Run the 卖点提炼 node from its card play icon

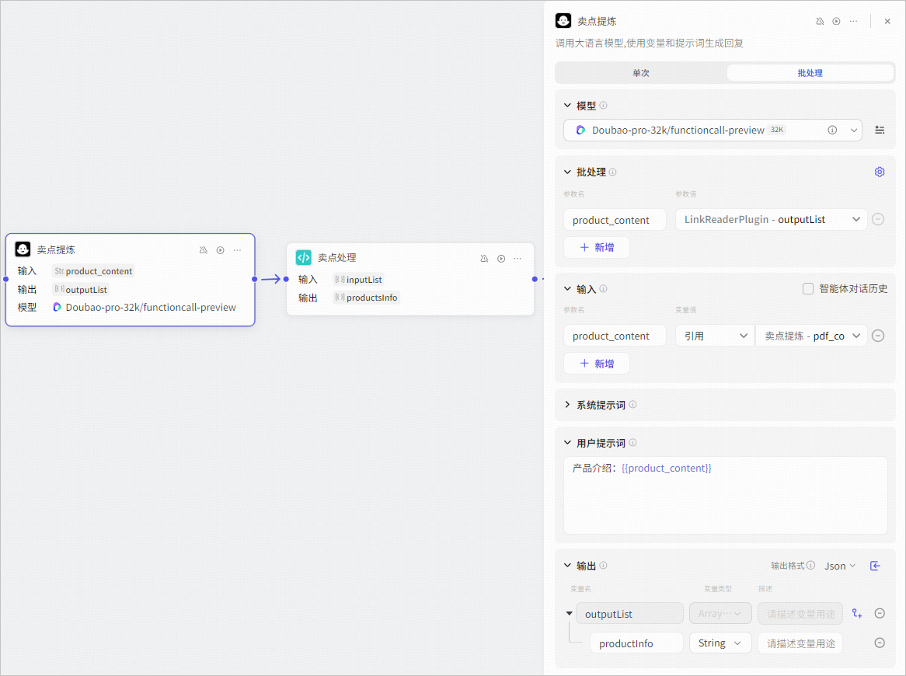pyautogui.click(x=220, y=250)
